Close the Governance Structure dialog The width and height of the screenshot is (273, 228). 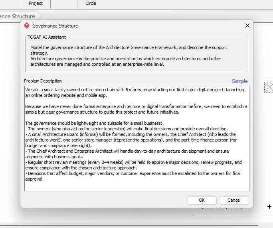click(x=247, y=26)
